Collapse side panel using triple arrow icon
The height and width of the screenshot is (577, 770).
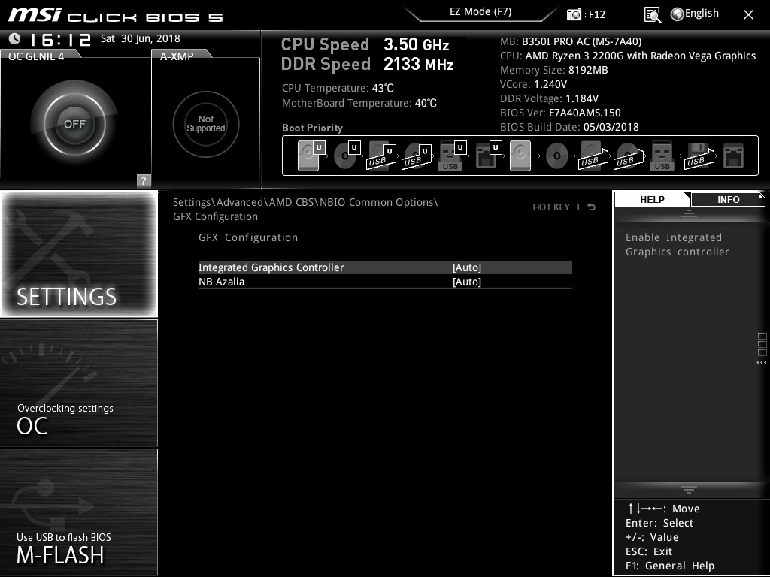pyautogui.click(x=761, y=363)
